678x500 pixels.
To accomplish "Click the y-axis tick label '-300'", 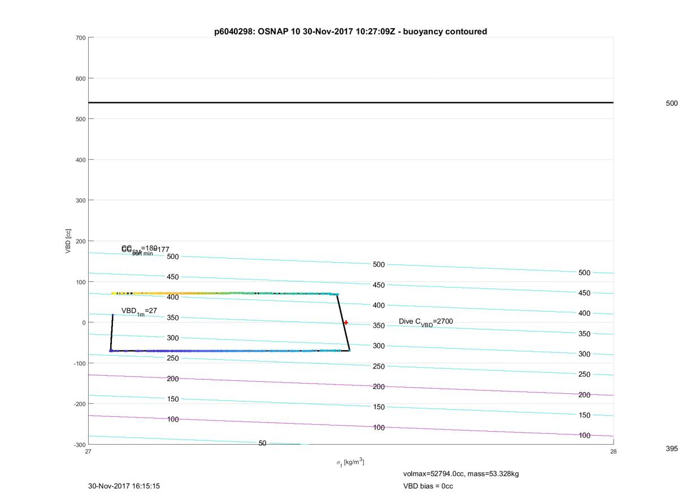I will pyautogui.click(x=80, y=445).
